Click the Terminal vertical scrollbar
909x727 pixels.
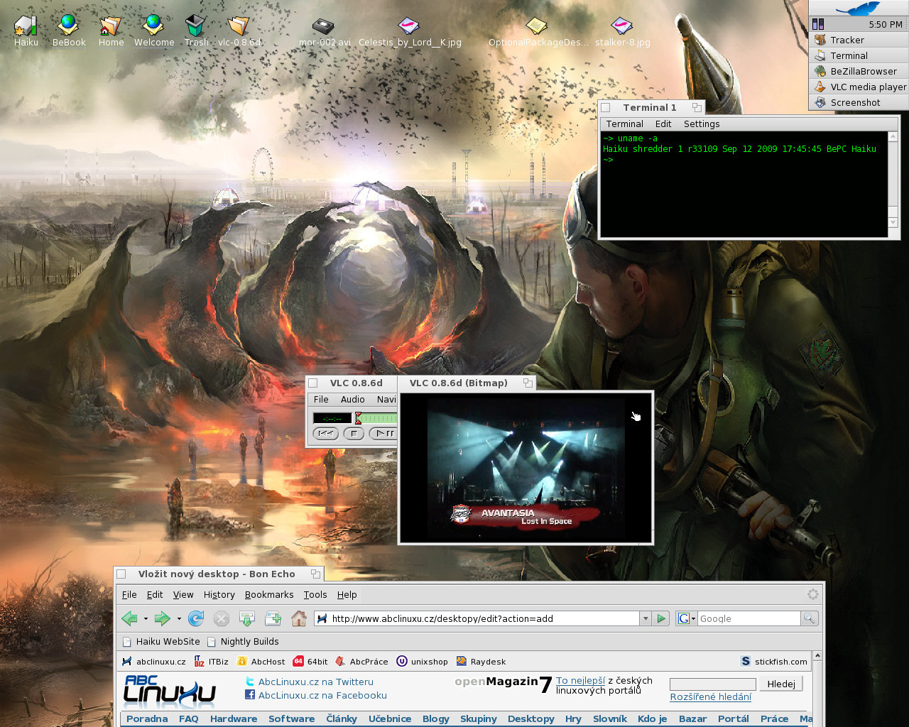click(893, 180)
